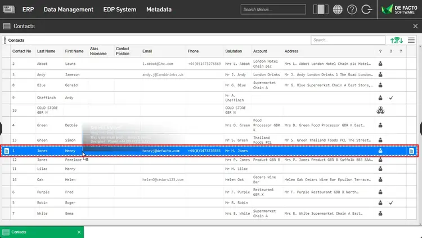Close the Contacts tab in bottom bar
Viewport: 422px width, 238px height.
click(x=79, y=232)
